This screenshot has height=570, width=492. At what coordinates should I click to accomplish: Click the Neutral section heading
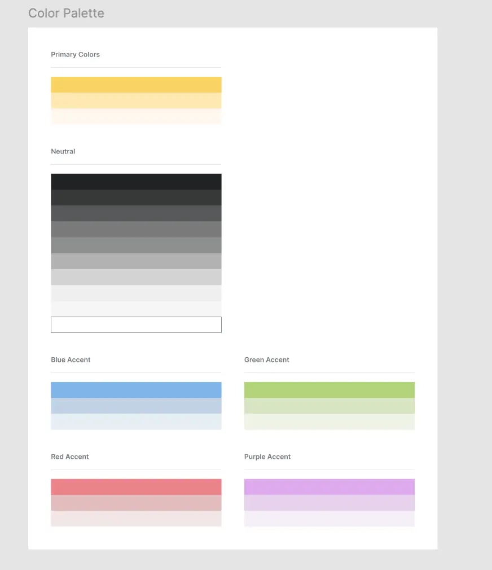click(x=63, y=152)
